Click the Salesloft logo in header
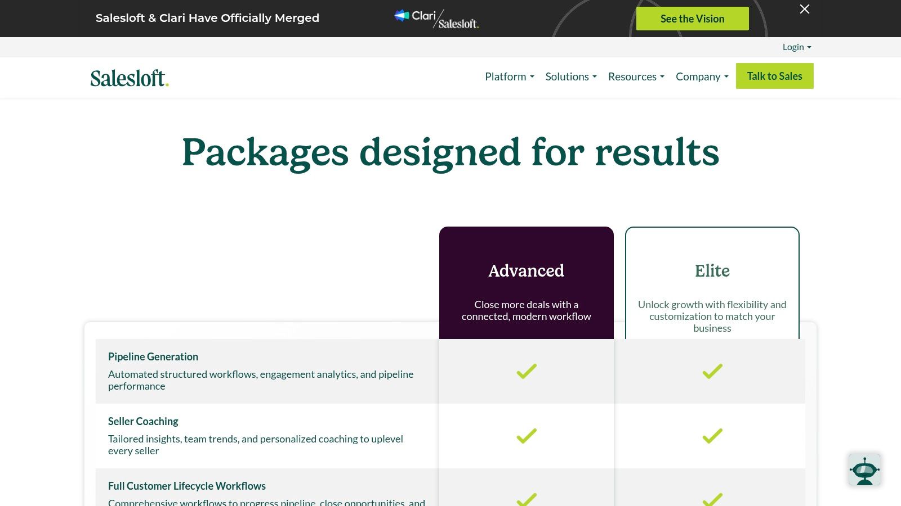 coord(130,78)
